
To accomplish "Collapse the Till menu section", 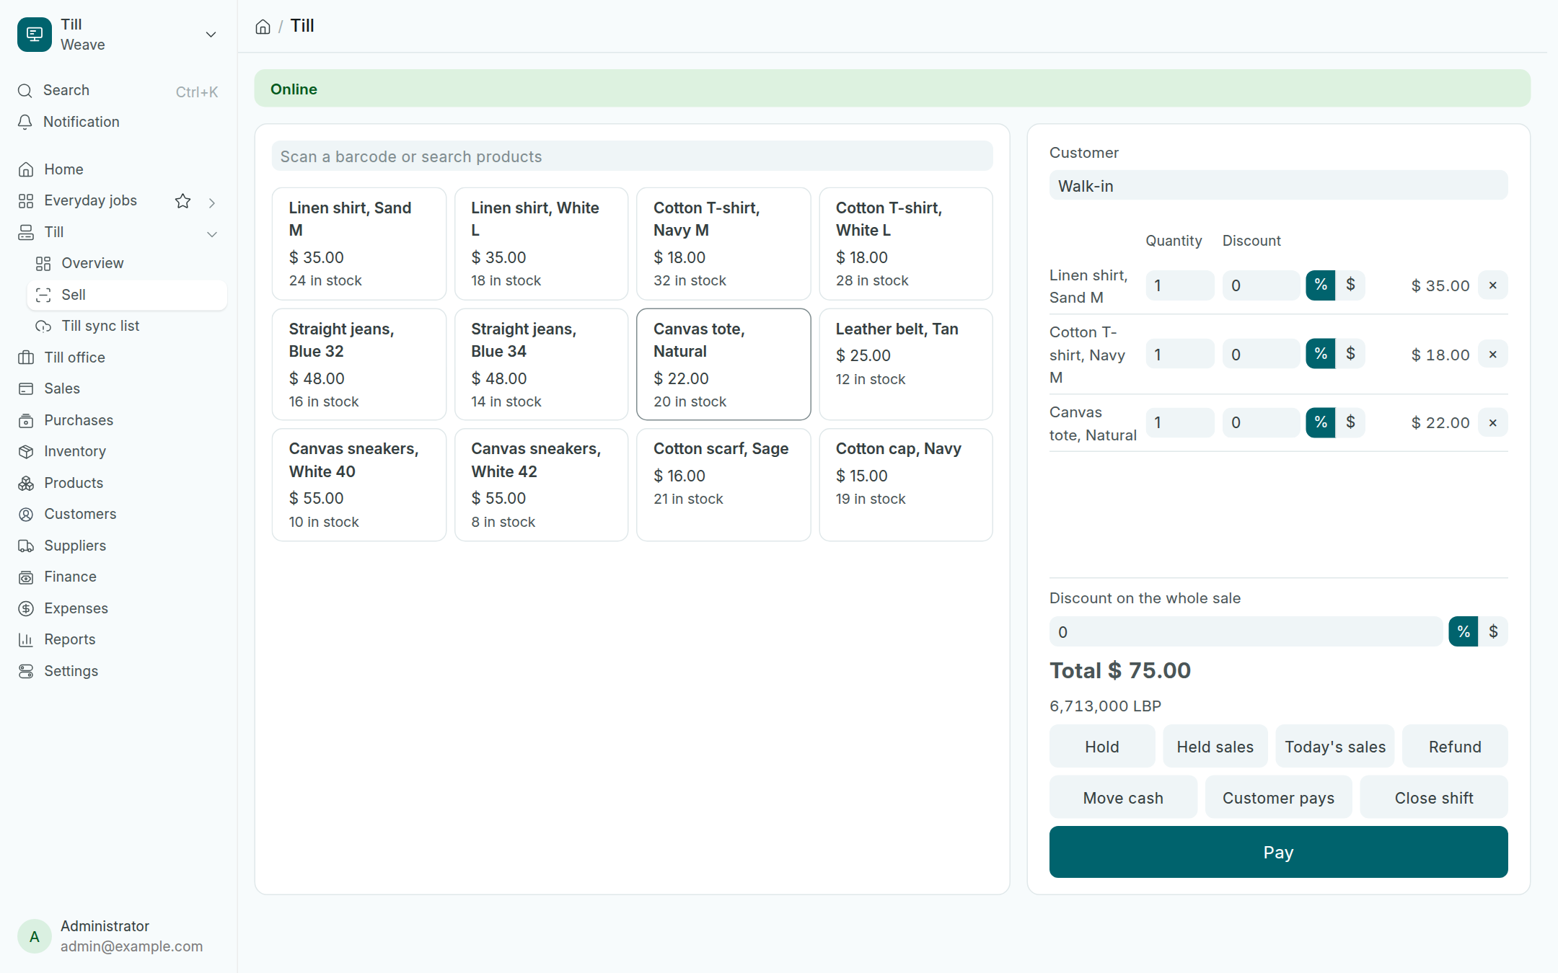I will pos(212,234).
